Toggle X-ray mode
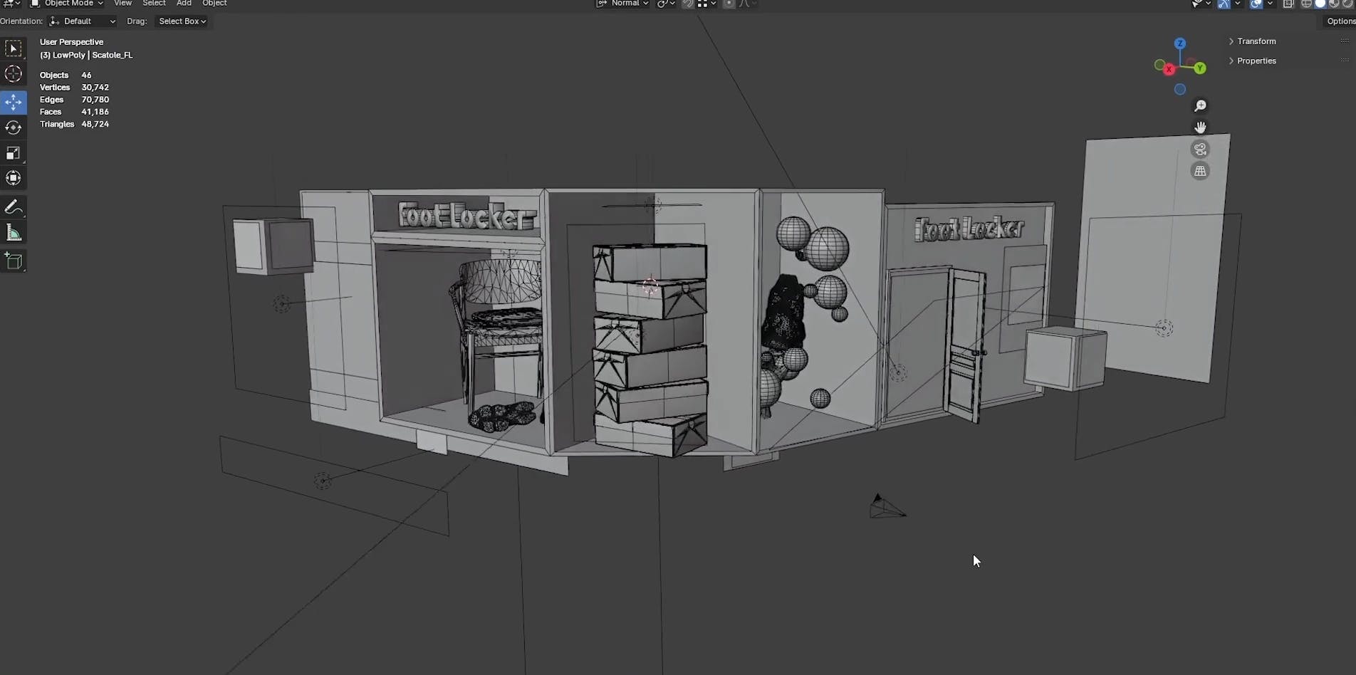The height and width of the screenshot is (675, 1356). (1288, 4)
